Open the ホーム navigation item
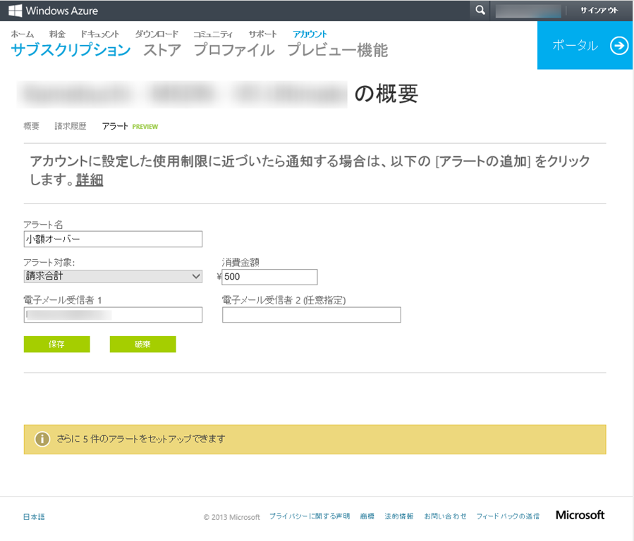Image resolution: width=634 pixels, height=541 pixels. (x=23, y=34)
